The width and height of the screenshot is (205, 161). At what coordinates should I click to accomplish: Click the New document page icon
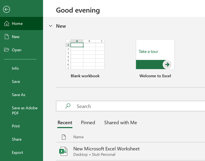pyautogui.click(x=7, y=37)
